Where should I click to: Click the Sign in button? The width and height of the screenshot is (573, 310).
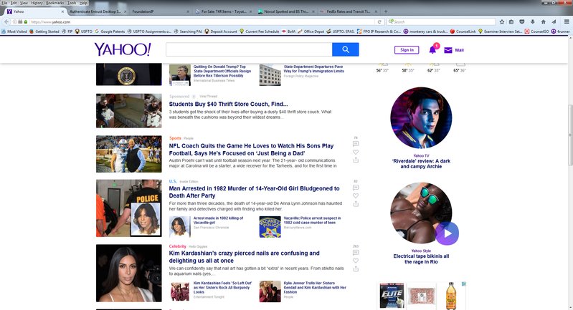click(x=407, y=50)
